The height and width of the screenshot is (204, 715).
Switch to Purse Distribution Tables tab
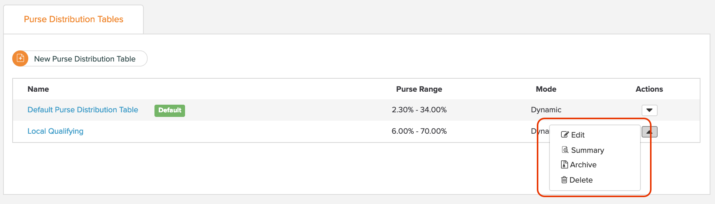point(73,19)
